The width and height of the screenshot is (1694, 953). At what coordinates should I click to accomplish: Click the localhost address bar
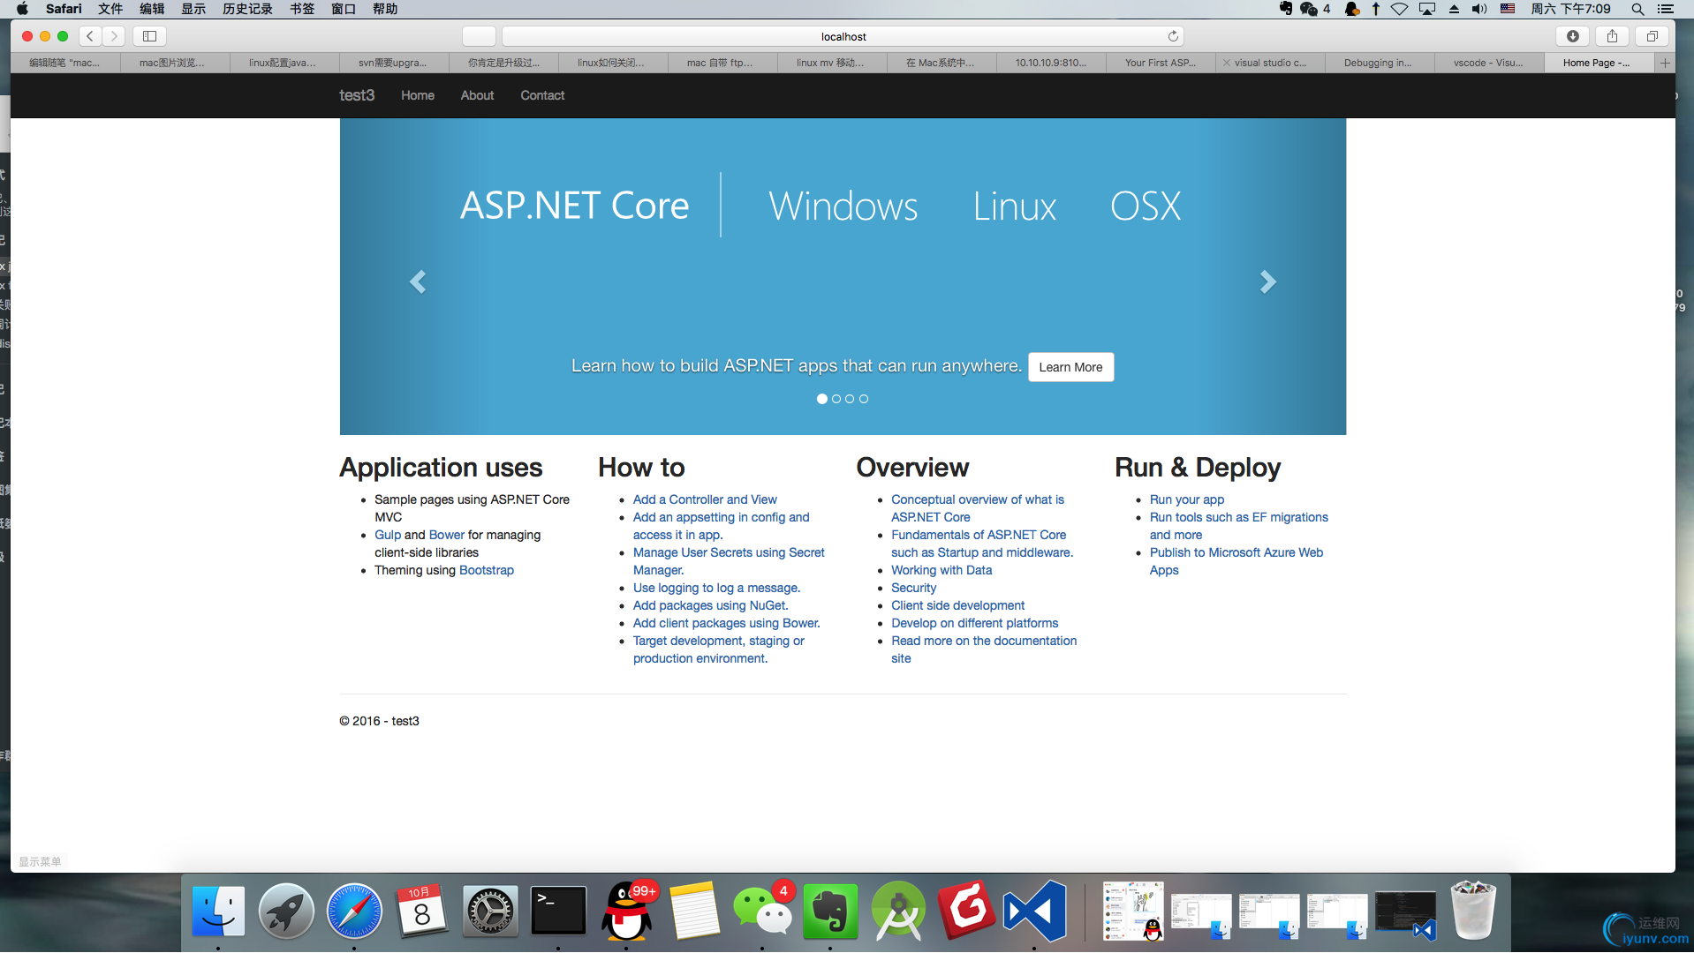pyautogui.click(x=843, y=36)
